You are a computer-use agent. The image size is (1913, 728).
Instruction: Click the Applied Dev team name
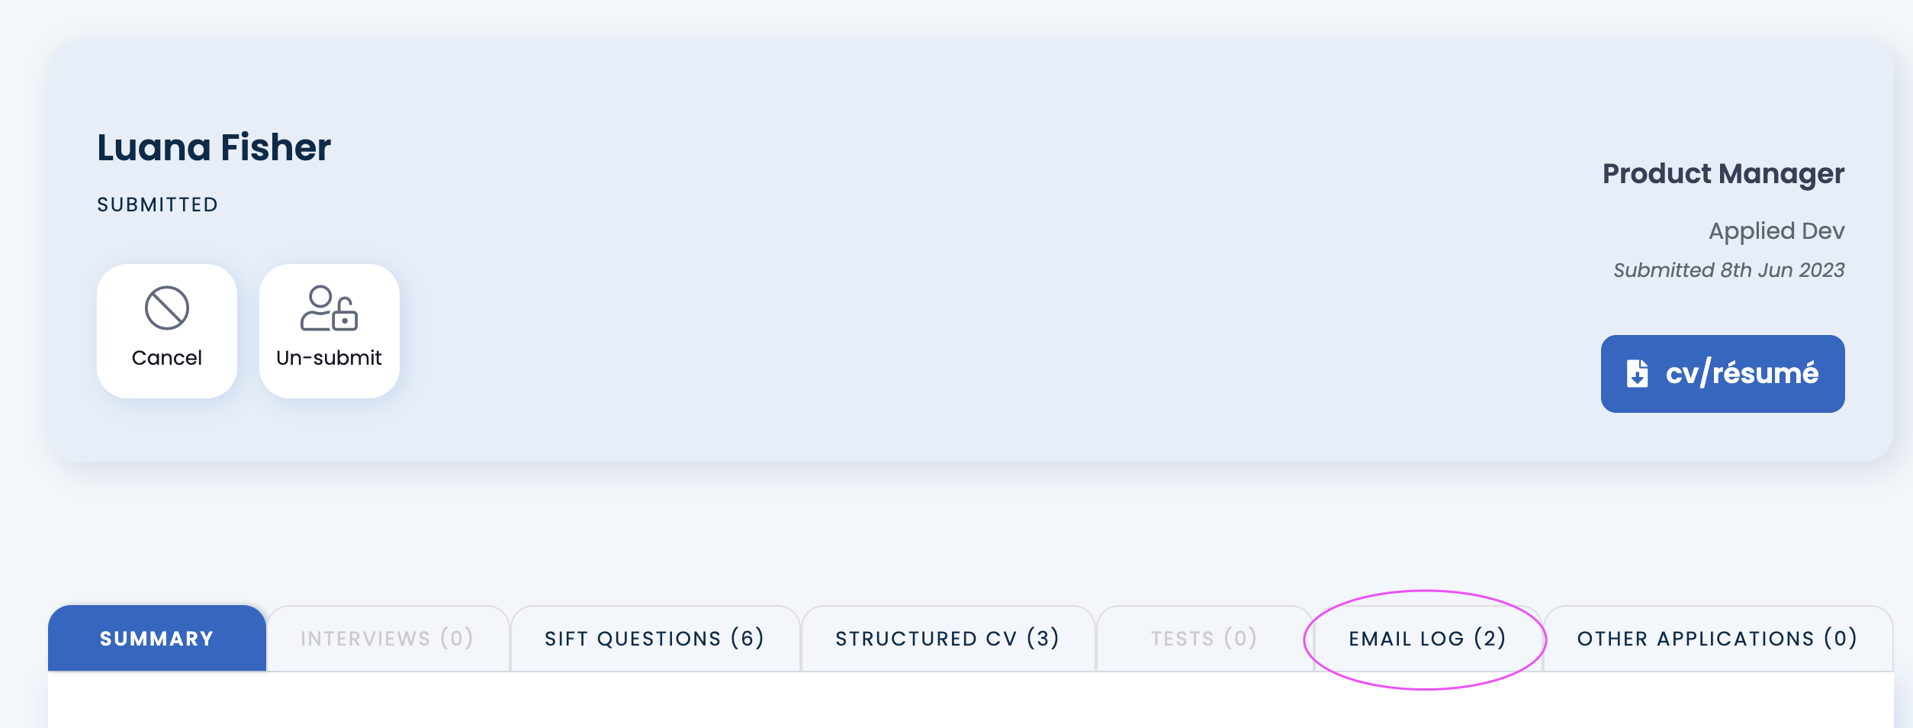click(1776, 230)
